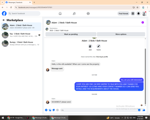The height and width of the screenshot is (120, 150).
Task: Open the Facebook logo home link
Action: coord(4,13)
